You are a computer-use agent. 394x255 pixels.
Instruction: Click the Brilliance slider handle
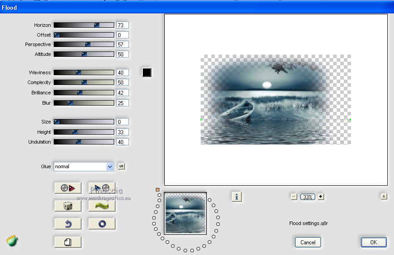79,93
